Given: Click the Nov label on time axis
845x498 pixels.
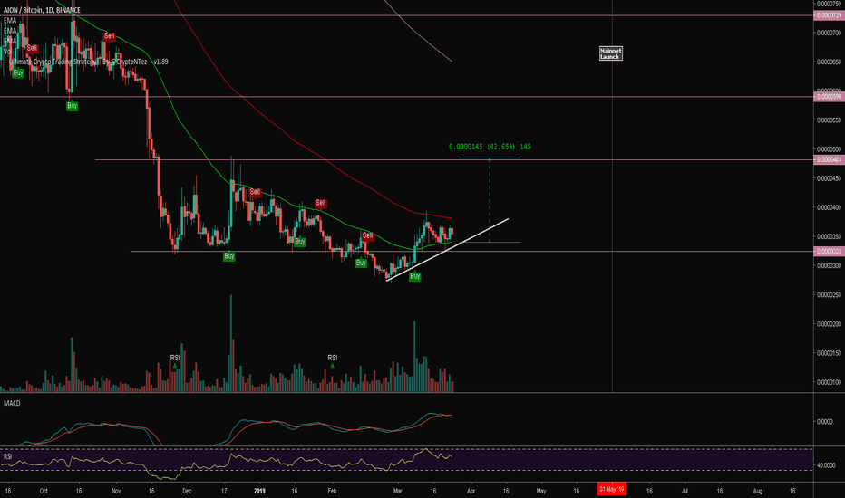Looking at the screenshot, I should (x=116, y=491).
